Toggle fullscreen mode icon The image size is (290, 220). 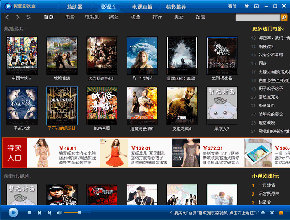click(x=272, y=213)
